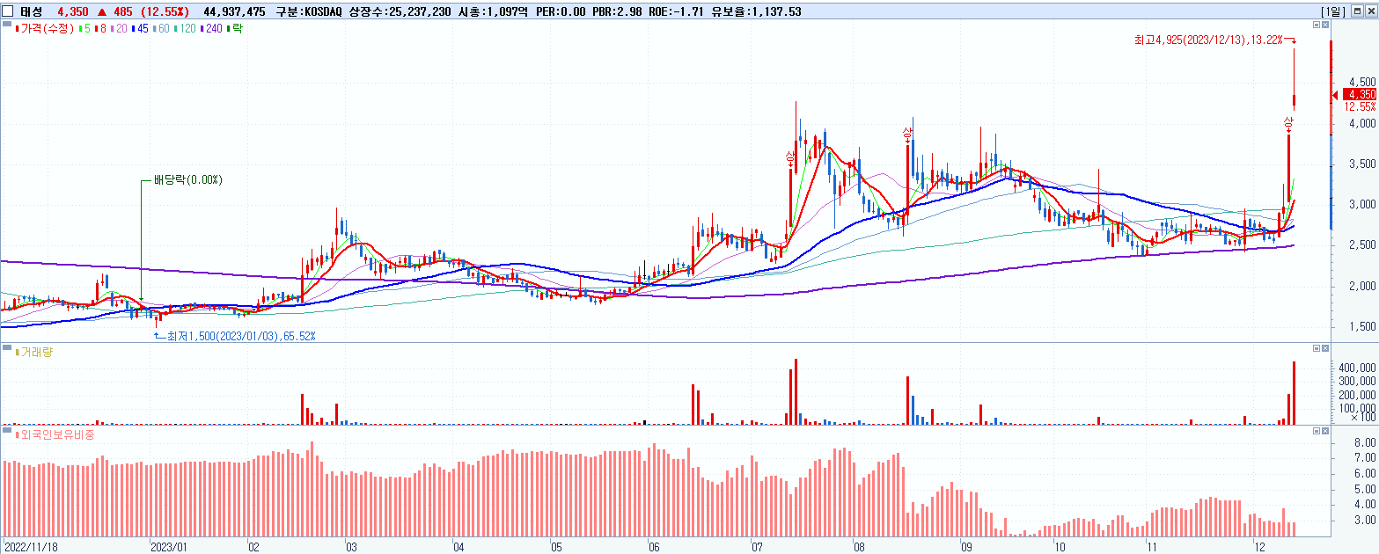Select the 60-day moving average legend

(x=161, y=29)
